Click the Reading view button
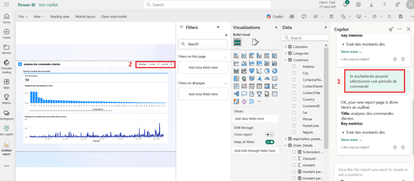Viewport: 414px width, 181px height. click(x=60, y=17)
